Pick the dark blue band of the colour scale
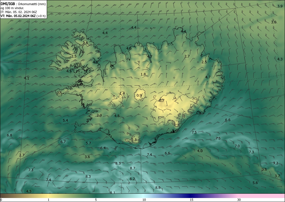This screenshot has height=202, width=285. (x=190, y=196)
